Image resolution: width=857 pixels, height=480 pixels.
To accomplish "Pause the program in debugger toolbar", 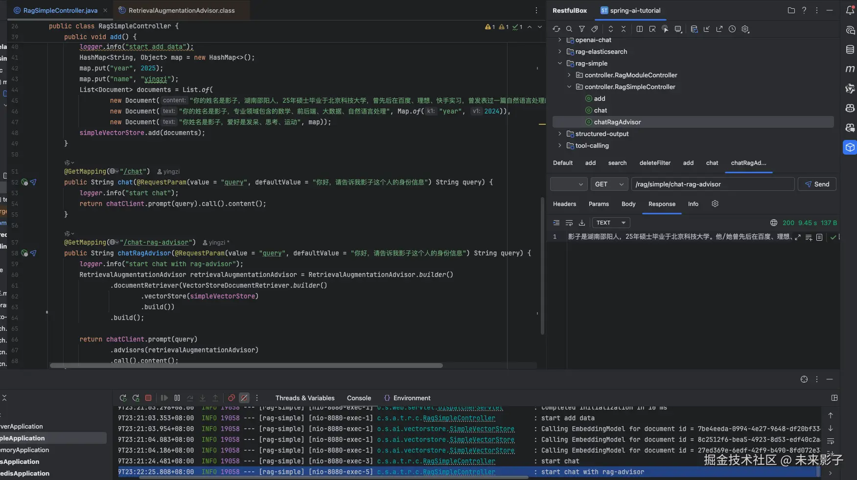I will pos(177,398).
